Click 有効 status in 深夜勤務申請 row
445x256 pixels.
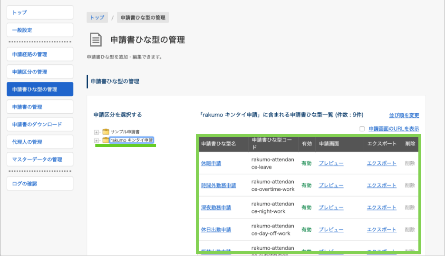click(x=307, y=207)
